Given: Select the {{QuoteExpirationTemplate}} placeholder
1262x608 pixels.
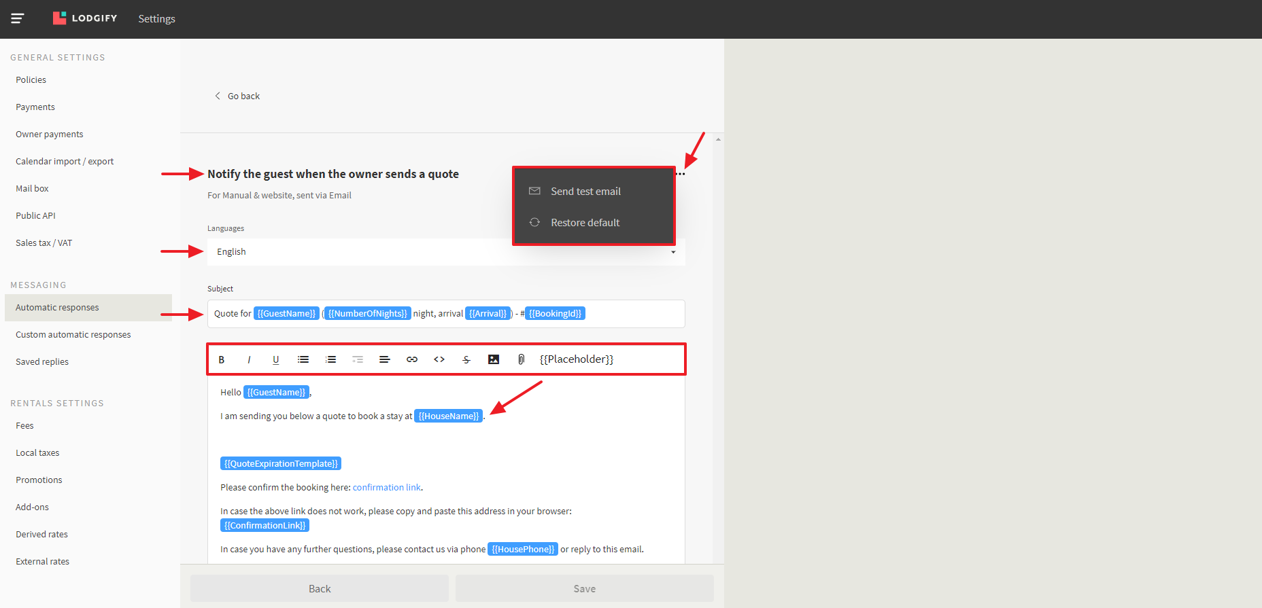Looking at the screenshot, I should click(281, 463).
